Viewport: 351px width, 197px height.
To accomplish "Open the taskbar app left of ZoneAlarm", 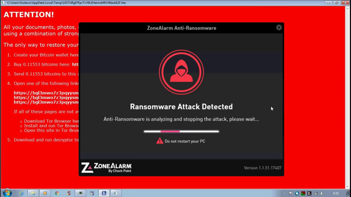I will (x=92, y=193).
